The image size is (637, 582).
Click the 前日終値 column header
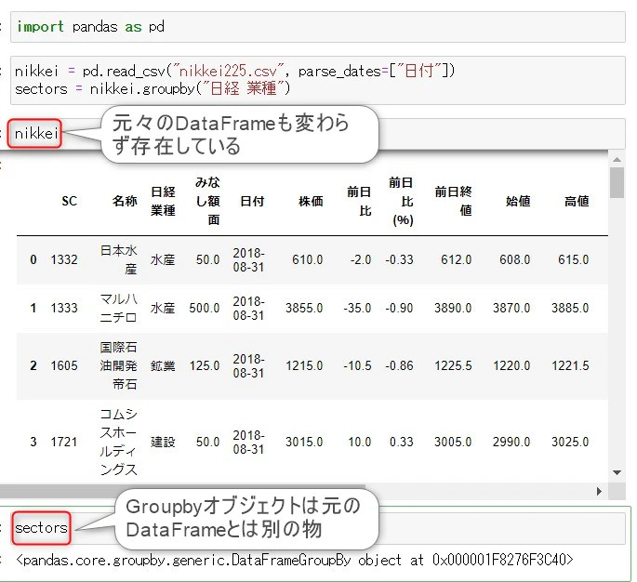point(453,201)
